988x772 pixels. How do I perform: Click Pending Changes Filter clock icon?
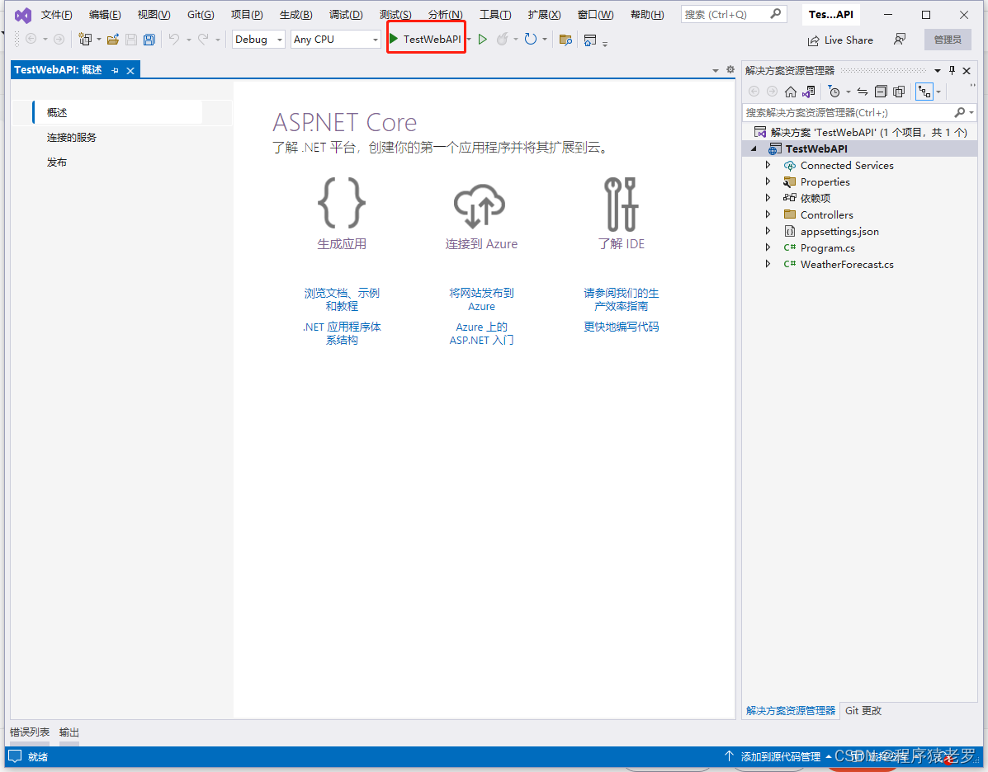click(x=834, y=92)
